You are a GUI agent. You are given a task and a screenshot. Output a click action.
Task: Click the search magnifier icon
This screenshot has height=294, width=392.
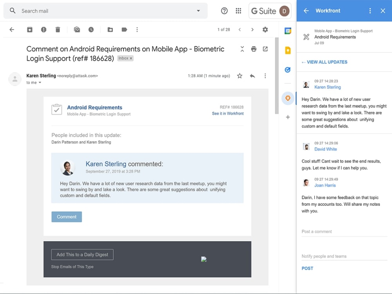(x=13, y=11)
